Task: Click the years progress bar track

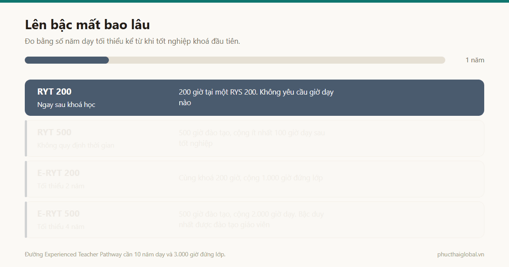Action: (x=235, y=60)
